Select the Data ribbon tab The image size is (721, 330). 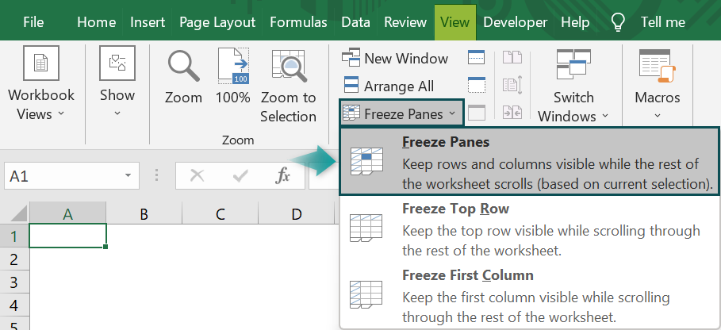[356, 22]
